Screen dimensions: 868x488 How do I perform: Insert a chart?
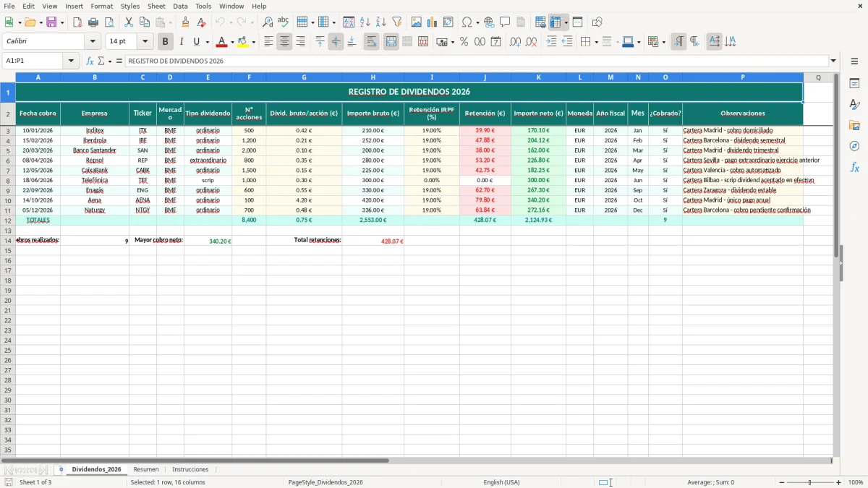[x=433, y=22]
